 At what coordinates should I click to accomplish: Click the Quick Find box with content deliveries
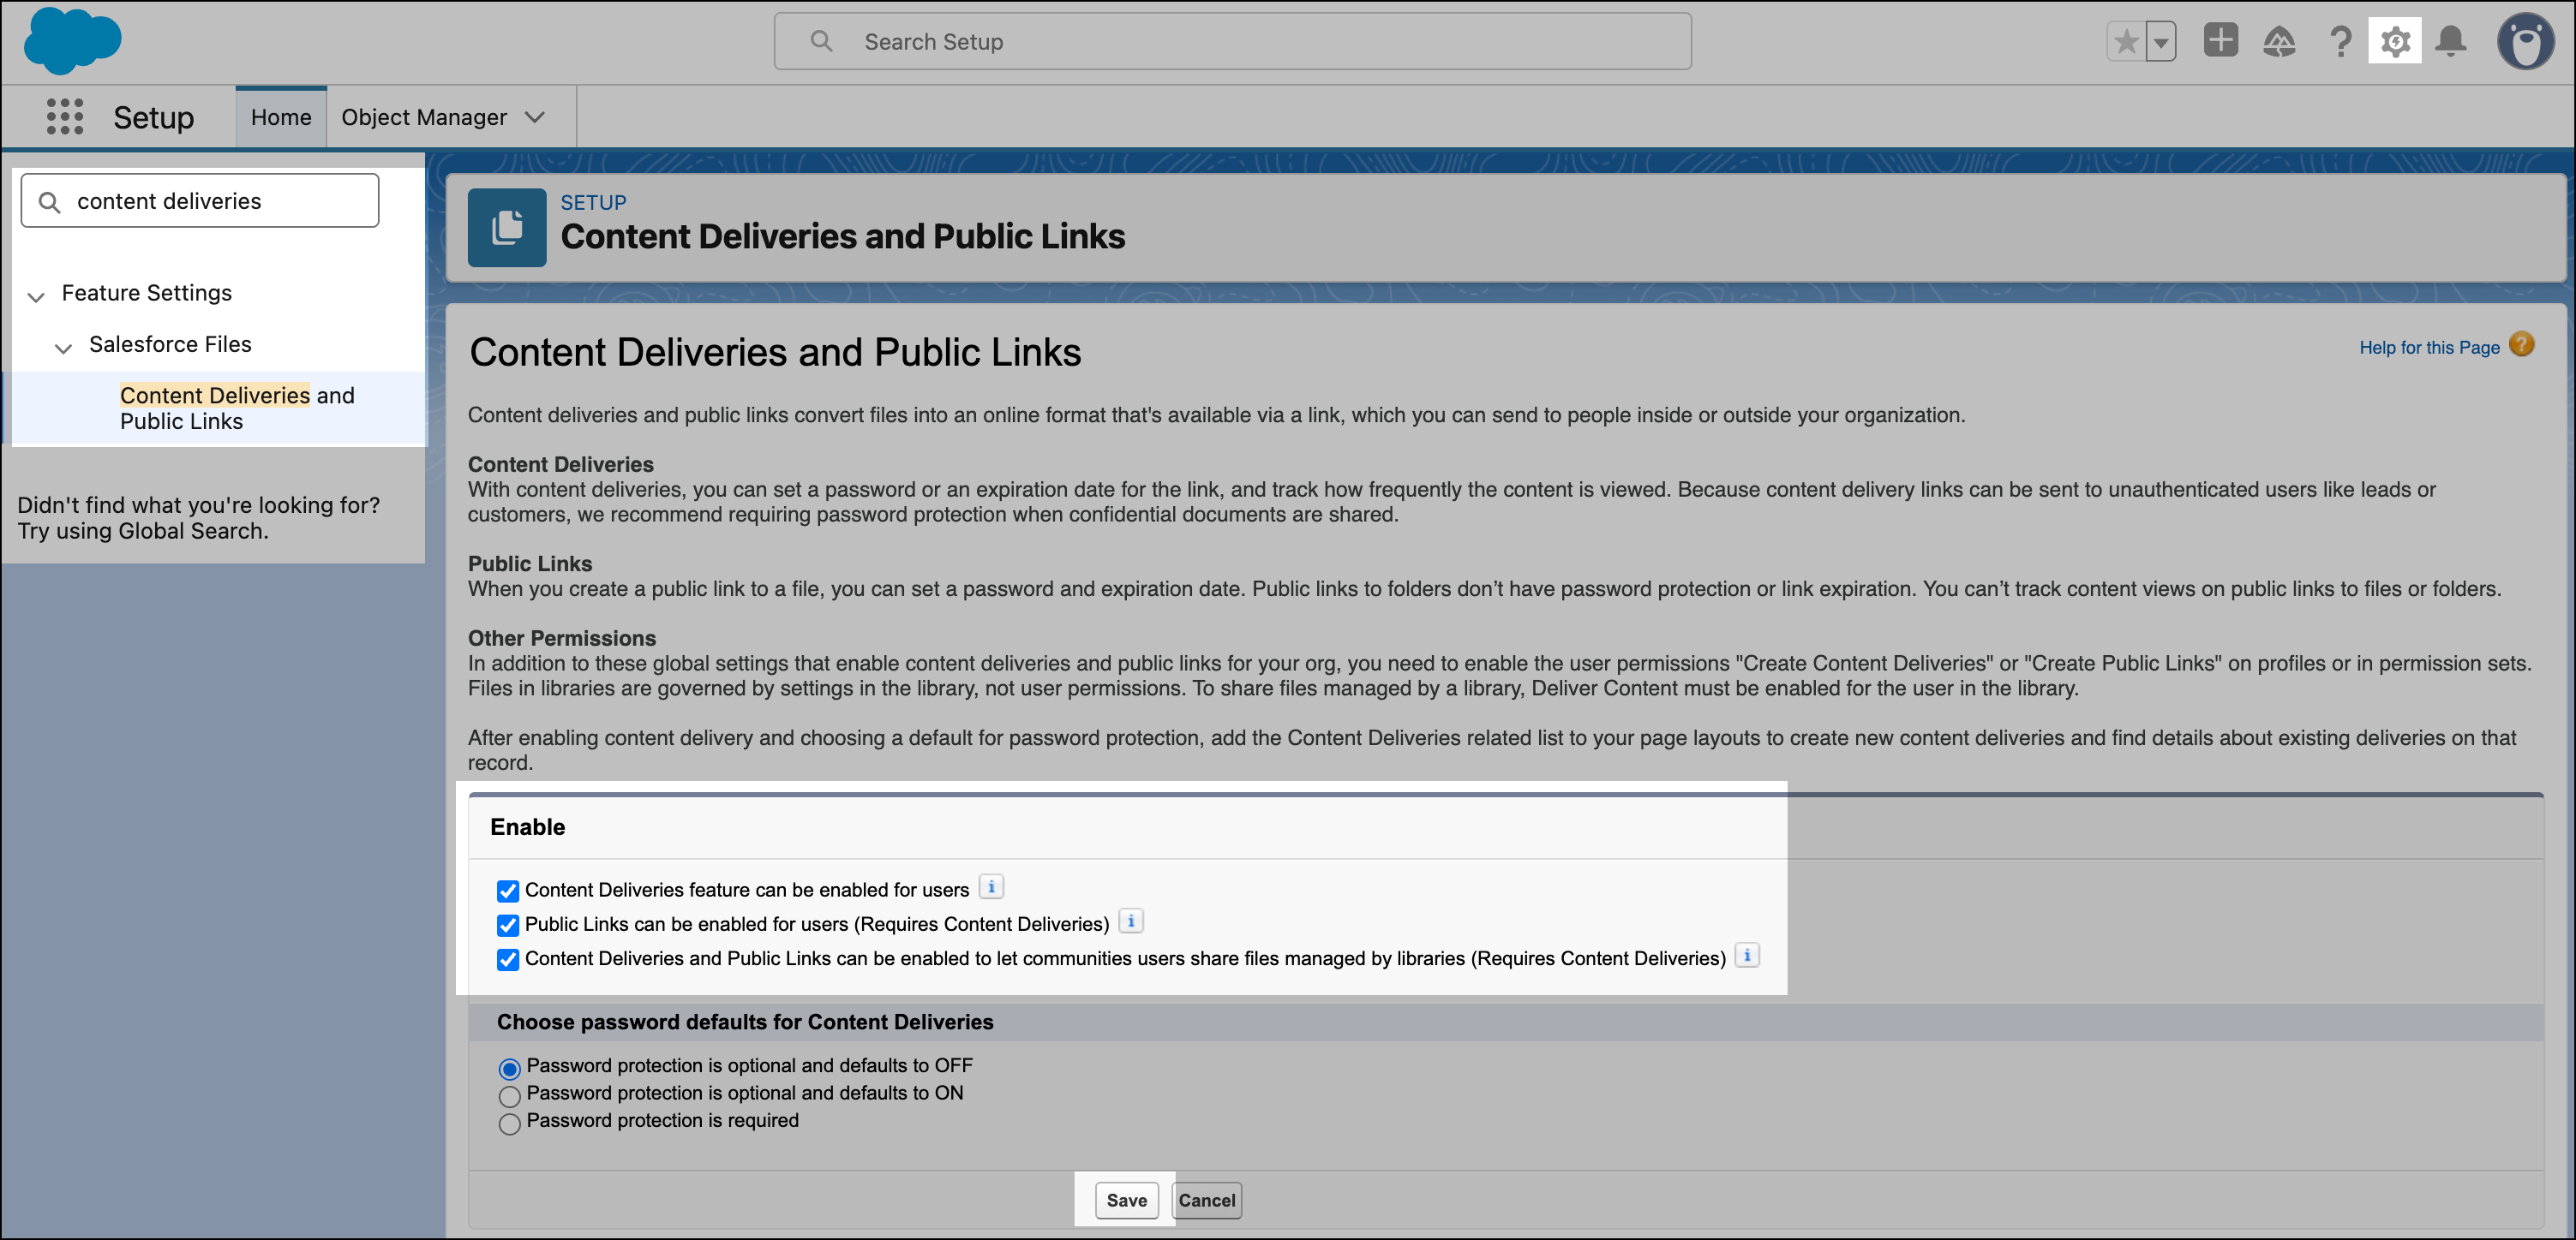pyautogui.click(x=200, y=201)
